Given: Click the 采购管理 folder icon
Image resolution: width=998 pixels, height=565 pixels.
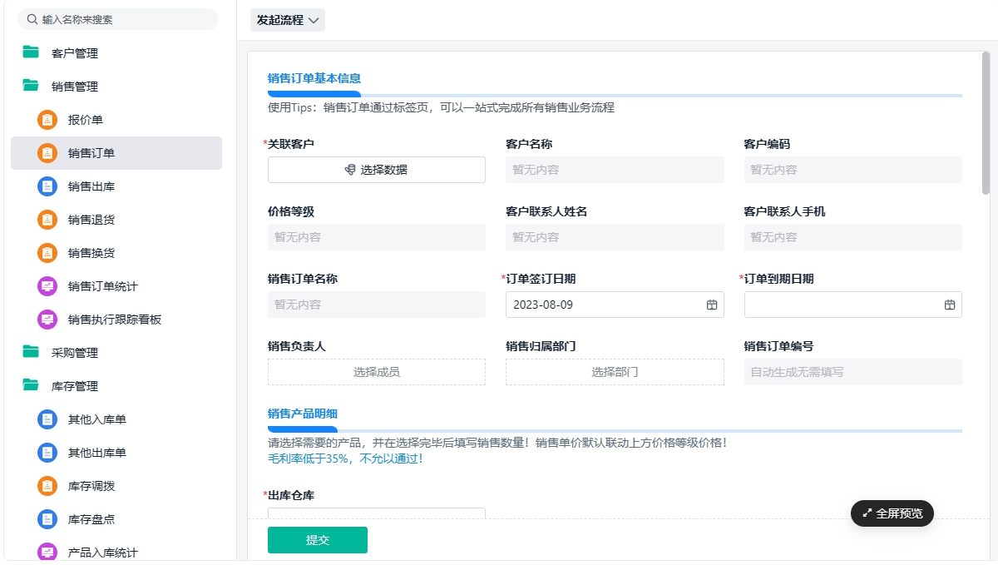Looking at the screenshot, I should tap(31, 352).
